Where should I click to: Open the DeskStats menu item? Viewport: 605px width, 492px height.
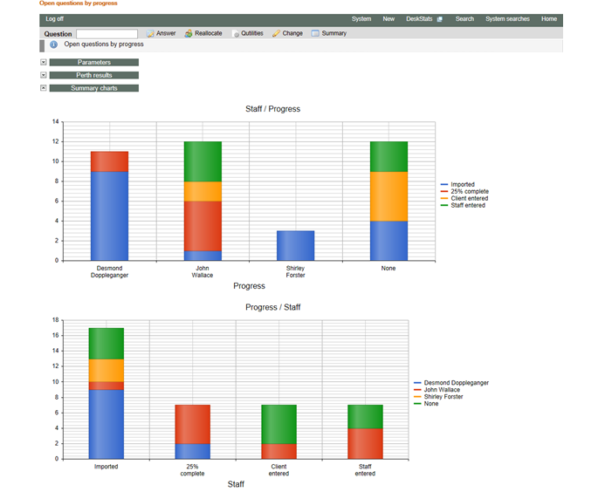point(419,19)
